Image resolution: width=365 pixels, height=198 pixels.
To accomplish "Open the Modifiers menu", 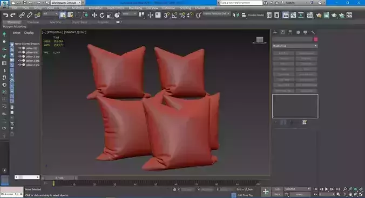I will coord(78,8).
